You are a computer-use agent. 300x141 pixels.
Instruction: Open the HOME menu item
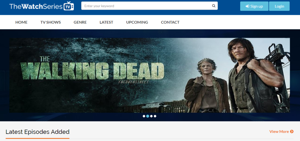(21, 22)
